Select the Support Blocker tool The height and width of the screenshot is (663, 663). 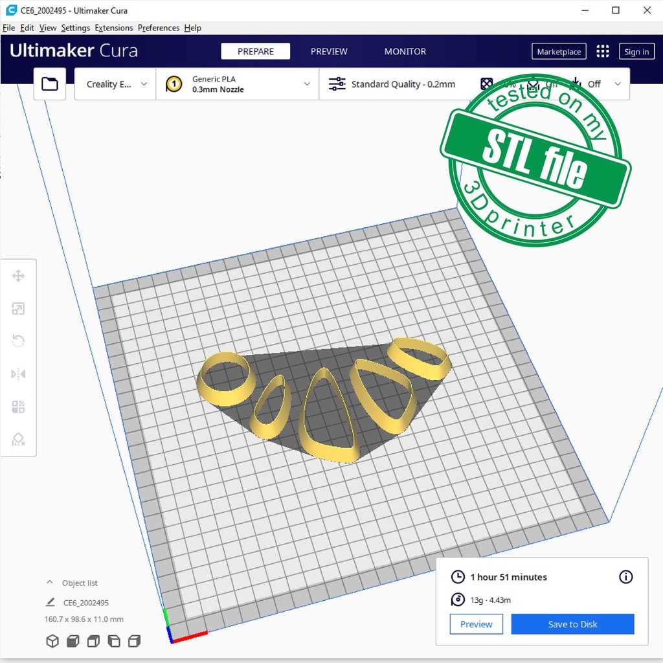(x=18, y=440)
